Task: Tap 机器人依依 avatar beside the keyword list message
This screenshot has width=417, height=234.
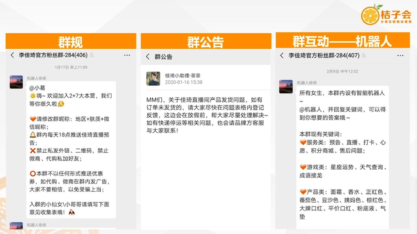Action: click(x=286, y=86)
